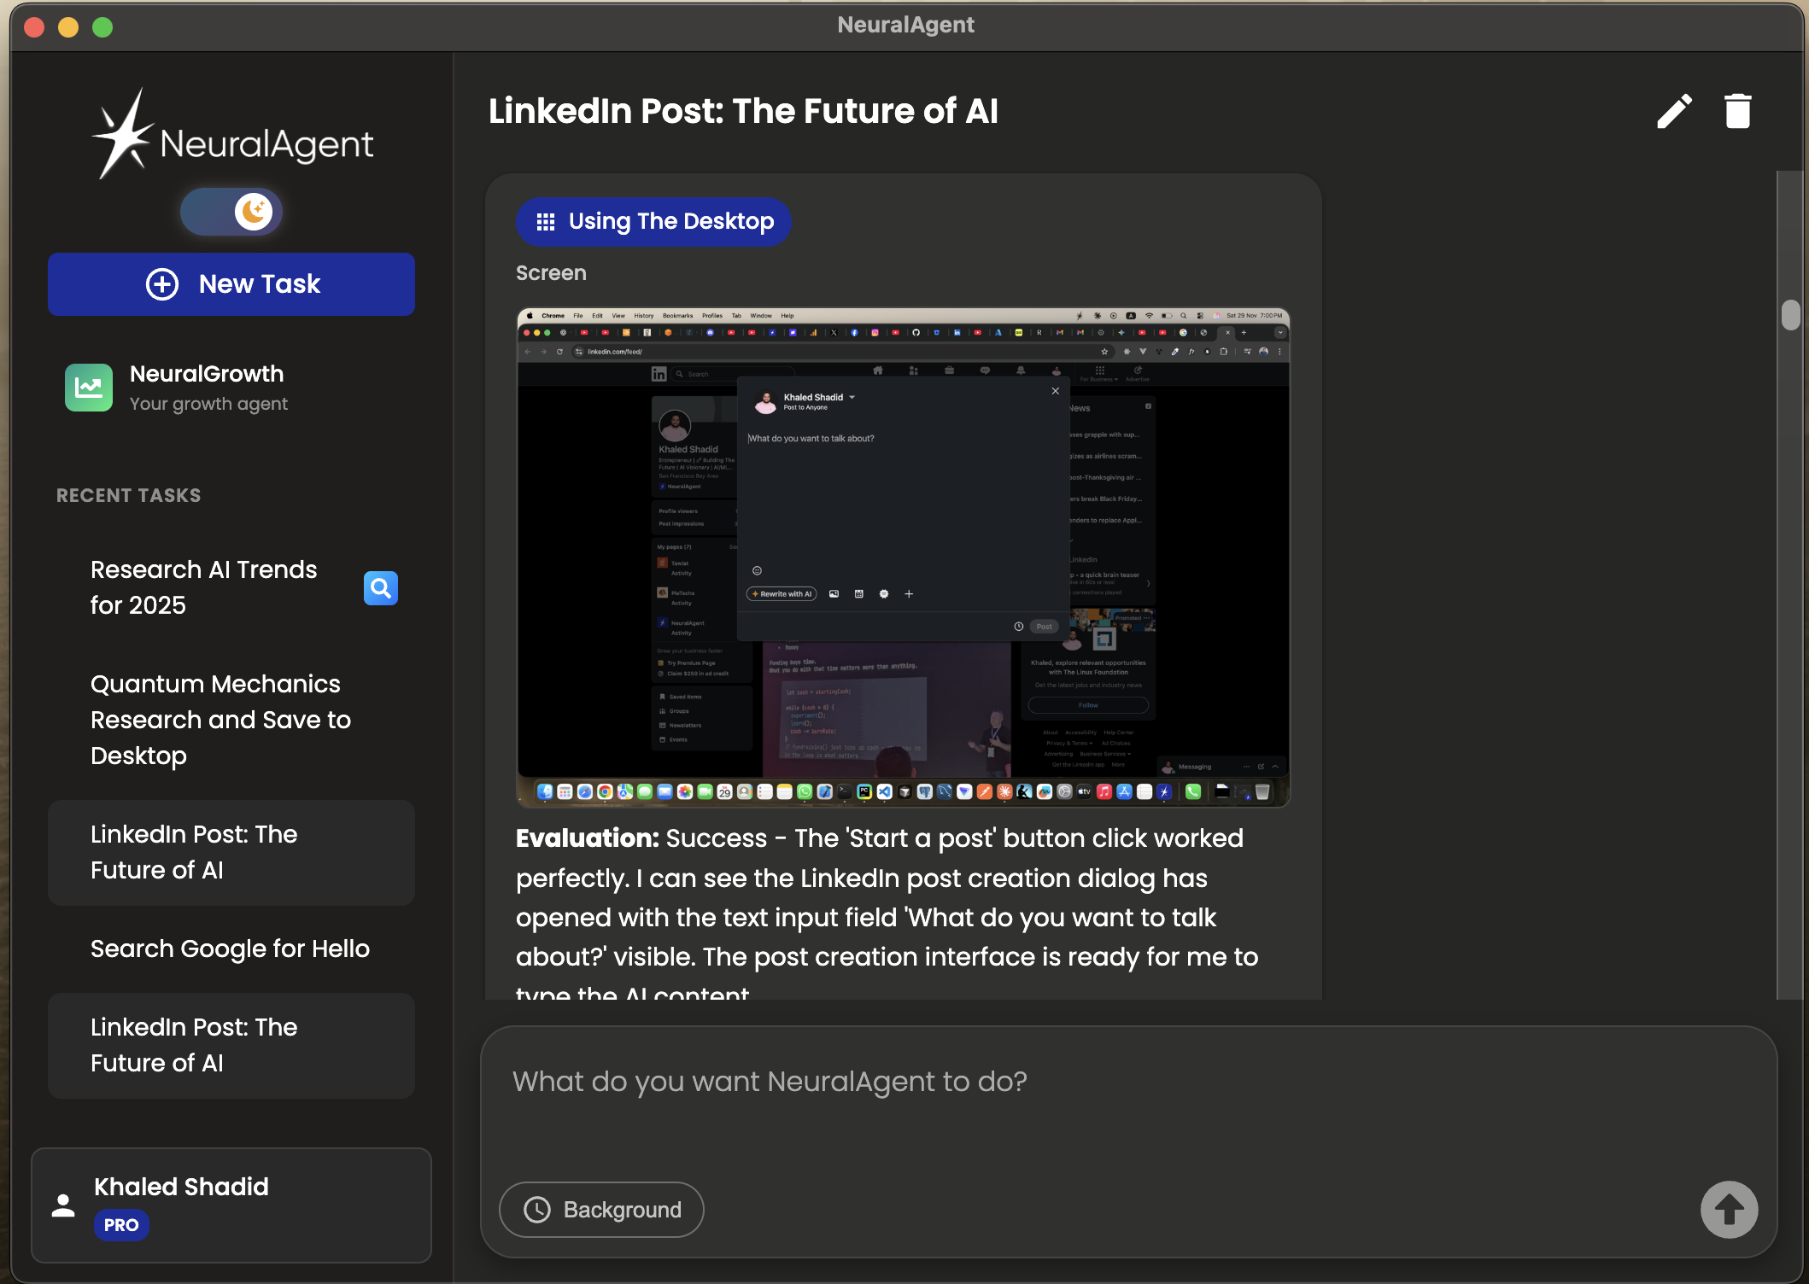This screenshot has width=1809, height=1284.
Task: Open Research AI Trends for 2025 task
Action: [204, 587]
